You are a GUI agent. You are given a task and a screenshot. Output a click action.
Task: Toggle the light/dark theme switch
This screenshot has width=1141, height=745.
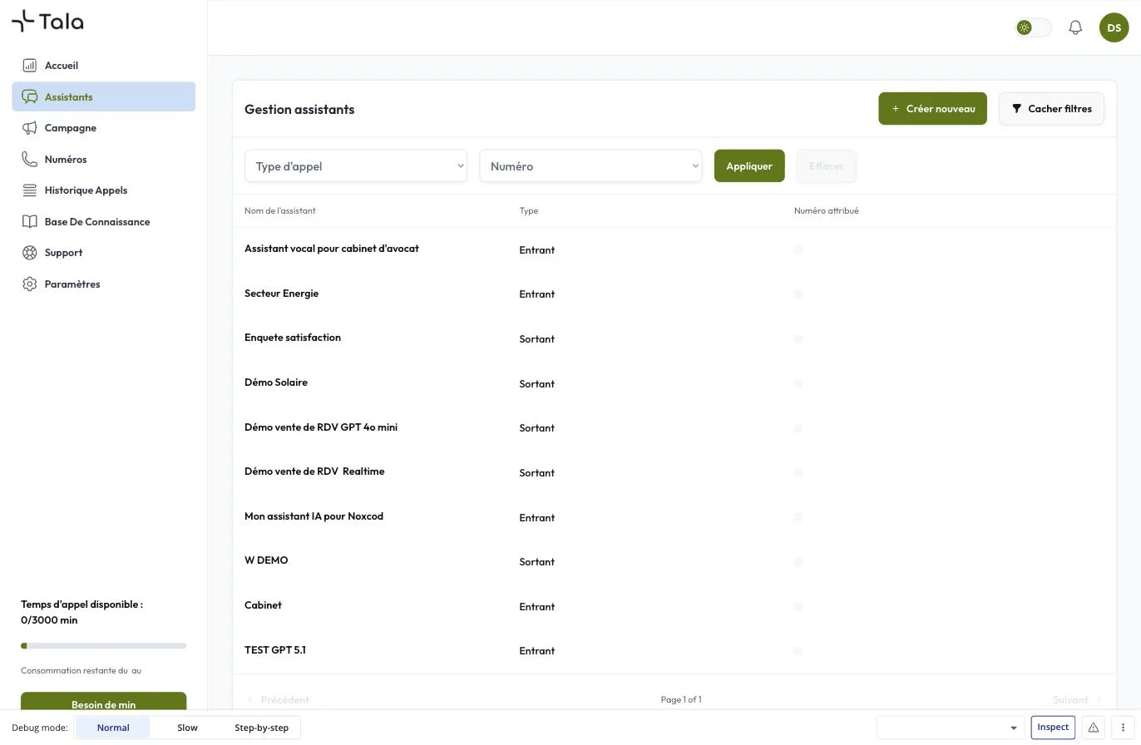pos(1033,27)
